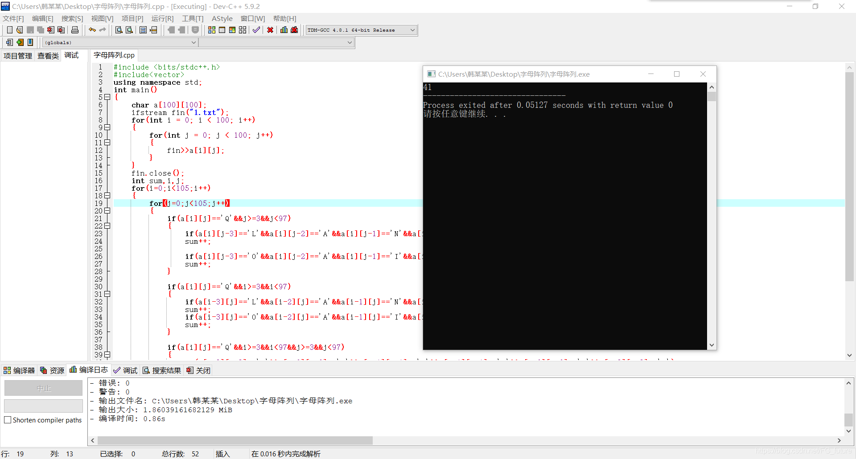Click the code line 19 for loop

click(x=189, y=203)
